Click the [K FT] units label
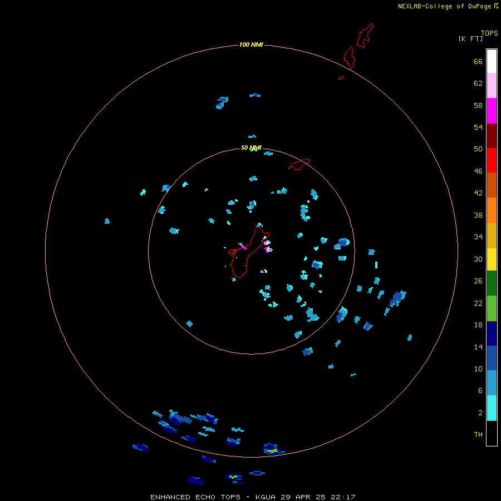The height and width of the screenshot is (501, 501). [x=470, y=38]
